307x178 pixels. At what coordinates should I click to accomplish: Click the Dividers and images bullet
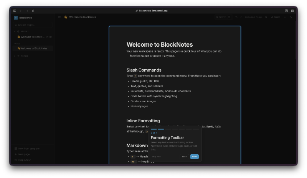(143, 101)
